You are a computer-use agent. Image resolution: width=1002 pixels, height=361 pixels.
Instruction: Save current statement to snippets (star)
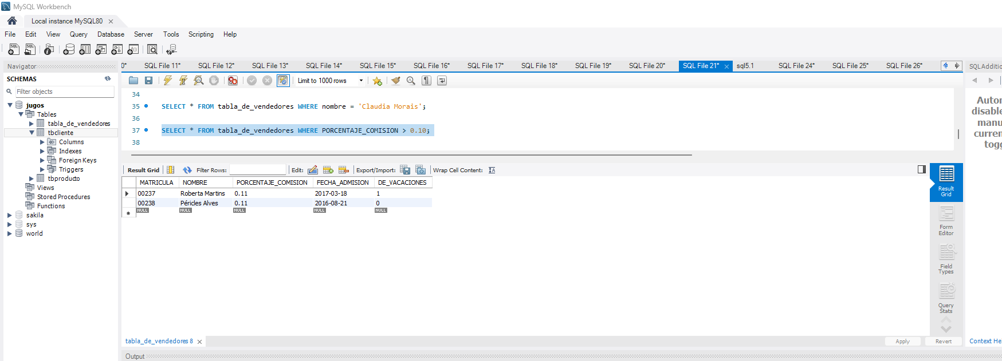(x=377, y=81)
